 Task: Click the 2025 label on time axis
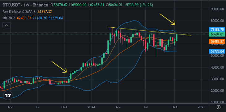pos(201,107)
